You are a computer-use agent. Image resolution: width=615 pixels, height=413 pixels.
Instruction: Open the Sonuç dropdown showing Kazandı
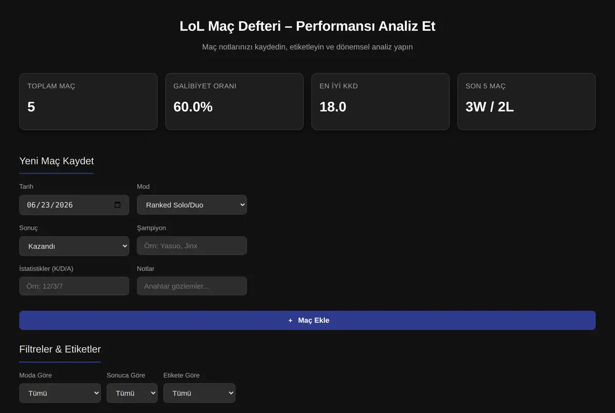tap(74, 246)
